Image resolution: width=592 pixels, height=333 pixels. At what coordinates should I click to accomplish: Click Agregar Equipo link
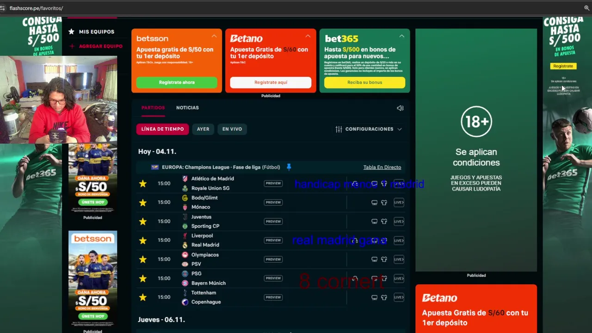point(100,46)
